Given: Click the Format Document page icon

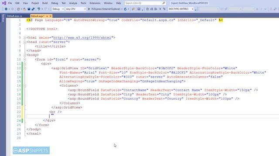Looking at the screenshot, I should (147, 9).
